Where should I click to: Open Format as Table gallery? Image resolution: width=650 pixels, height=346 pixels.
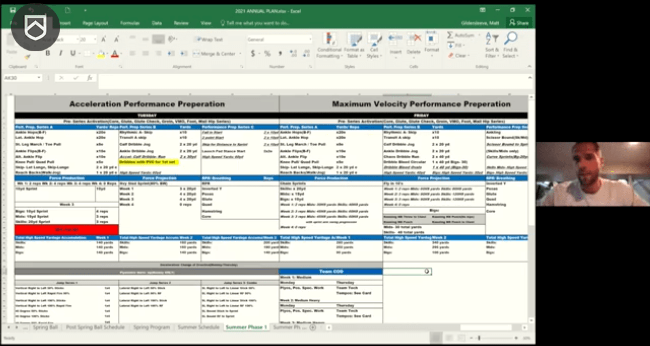click(x=354, y=46)
